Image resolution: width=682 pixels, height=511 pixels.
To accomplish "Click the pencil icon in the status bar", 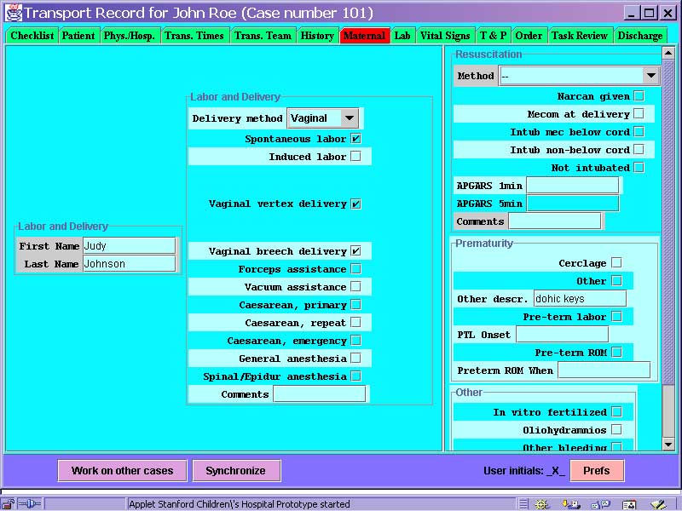I will point(656,504).
